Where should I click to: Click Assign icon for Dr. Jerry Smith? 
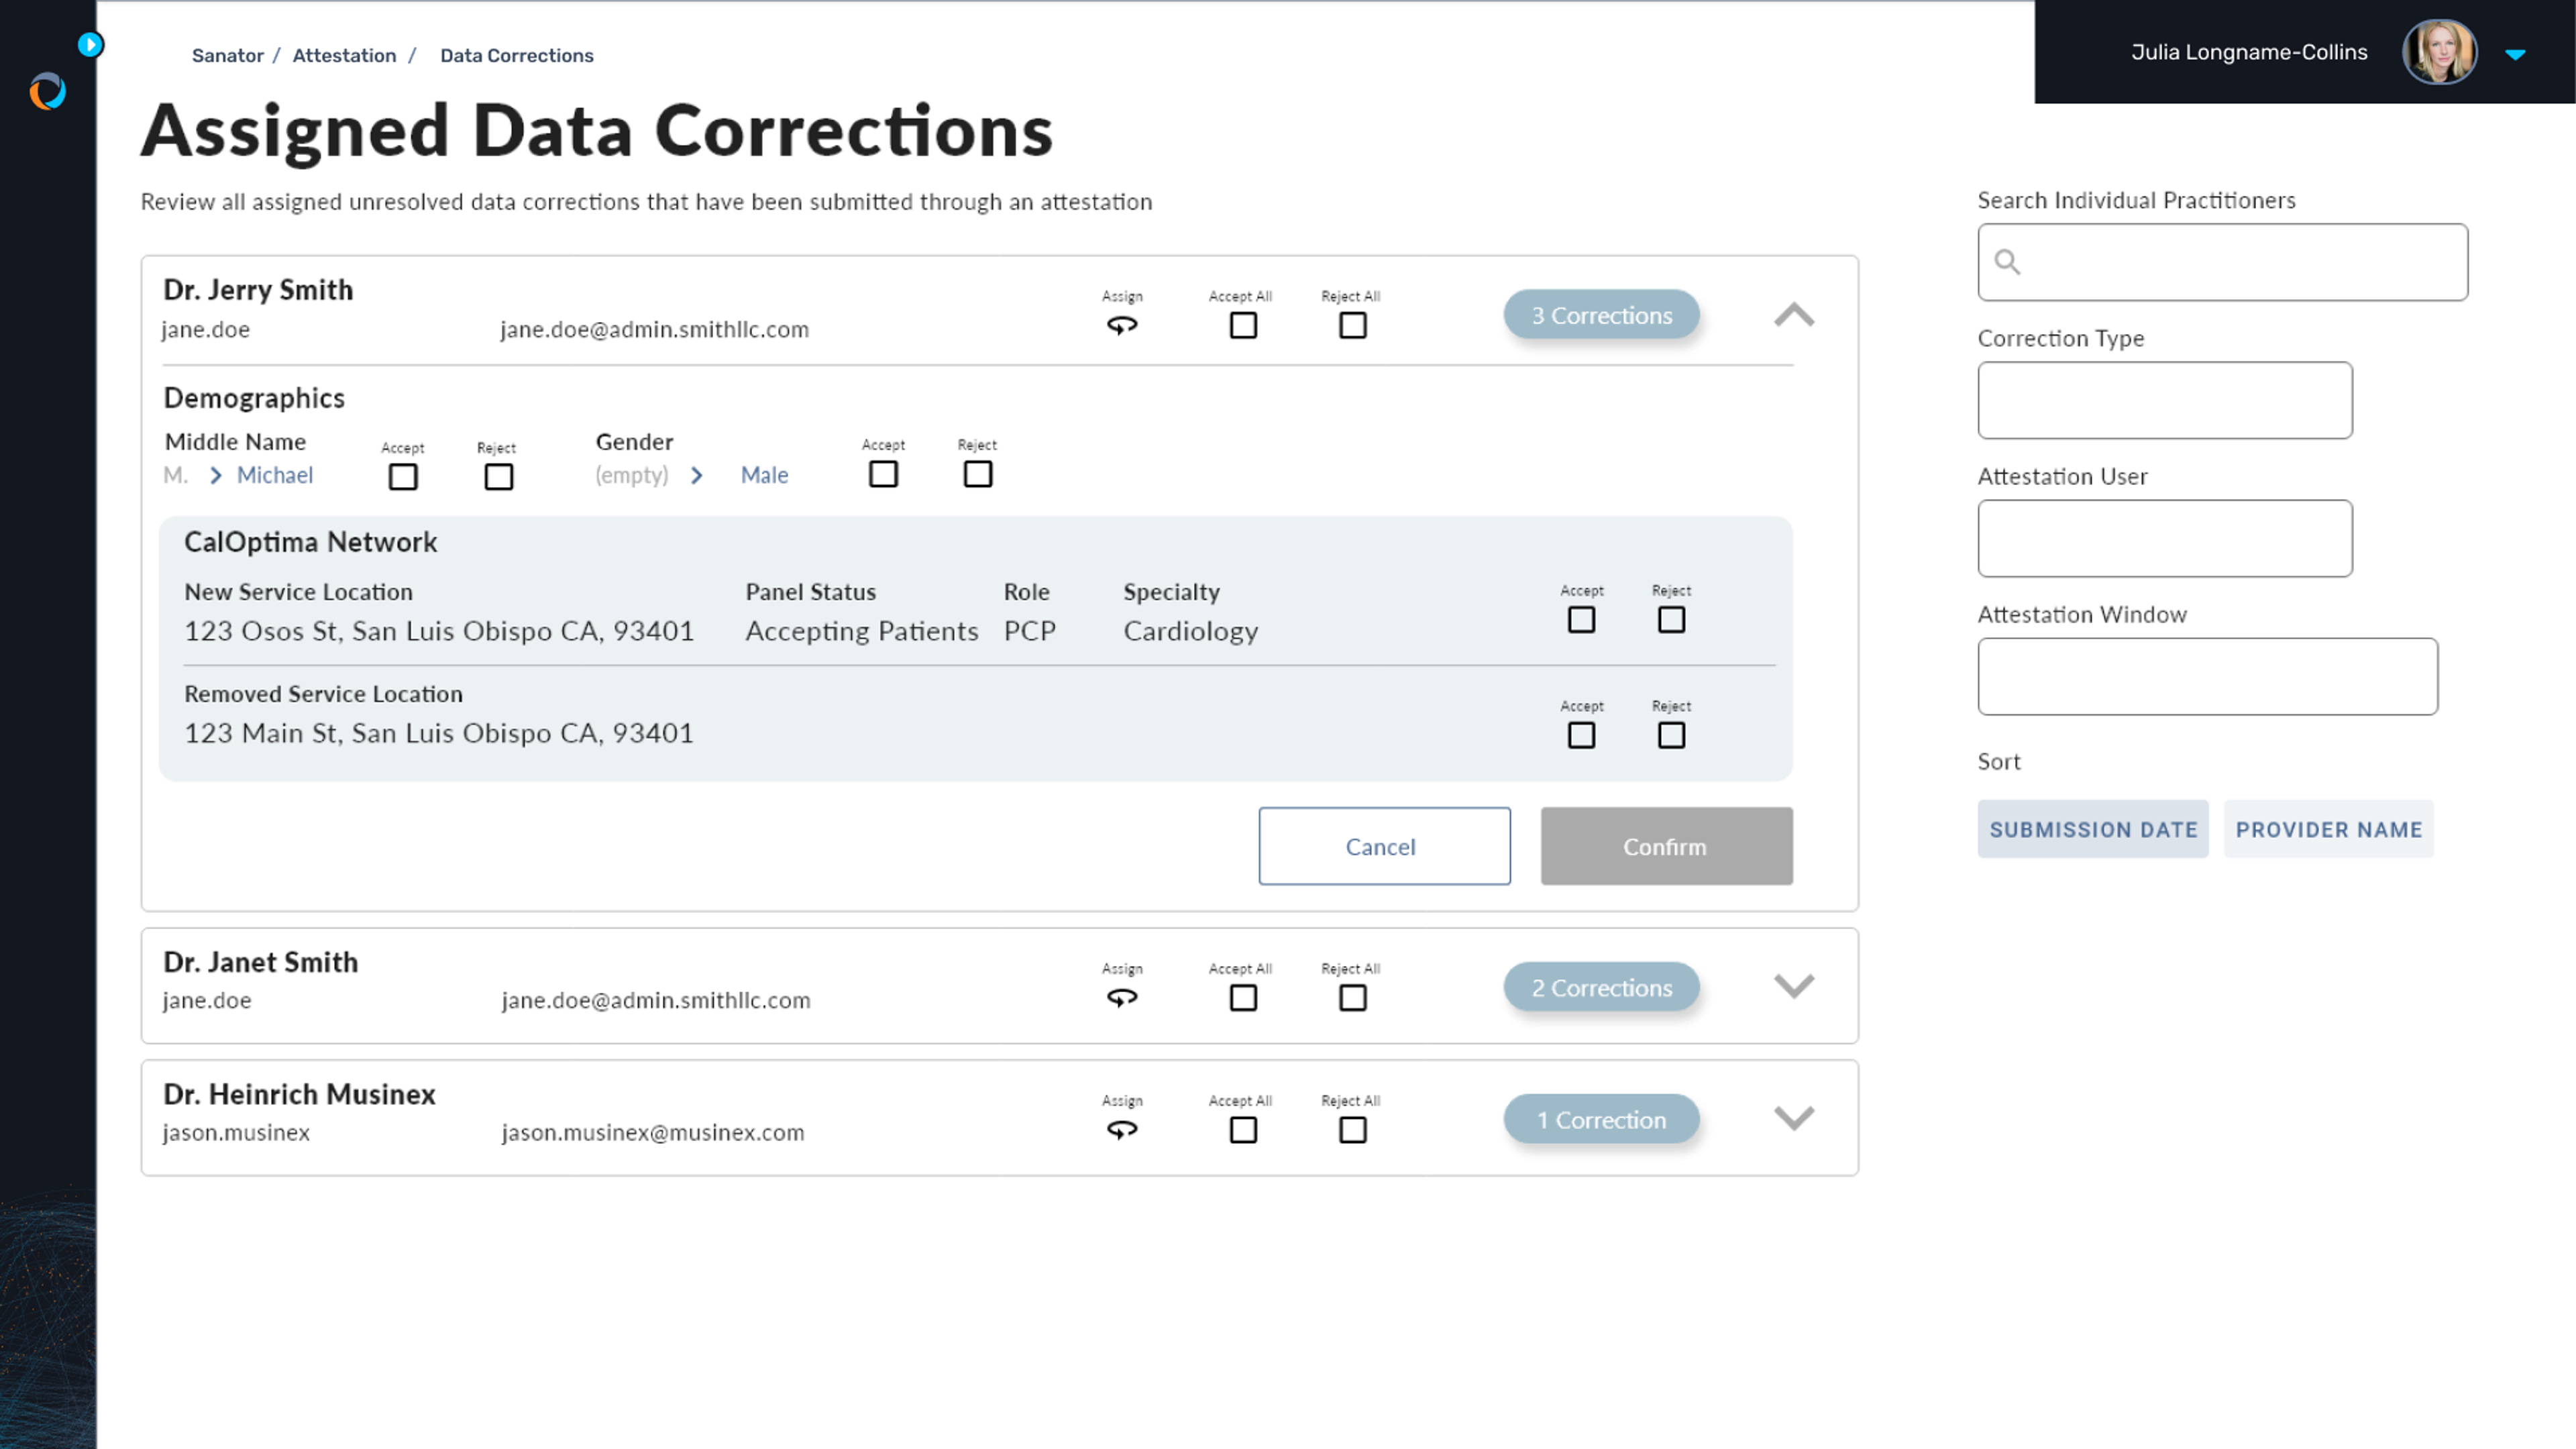1122,325
